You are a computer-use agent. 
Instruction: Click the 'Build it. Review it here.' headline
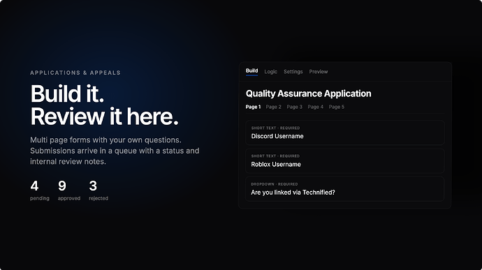pyautogui.click(x=104, y=105)
